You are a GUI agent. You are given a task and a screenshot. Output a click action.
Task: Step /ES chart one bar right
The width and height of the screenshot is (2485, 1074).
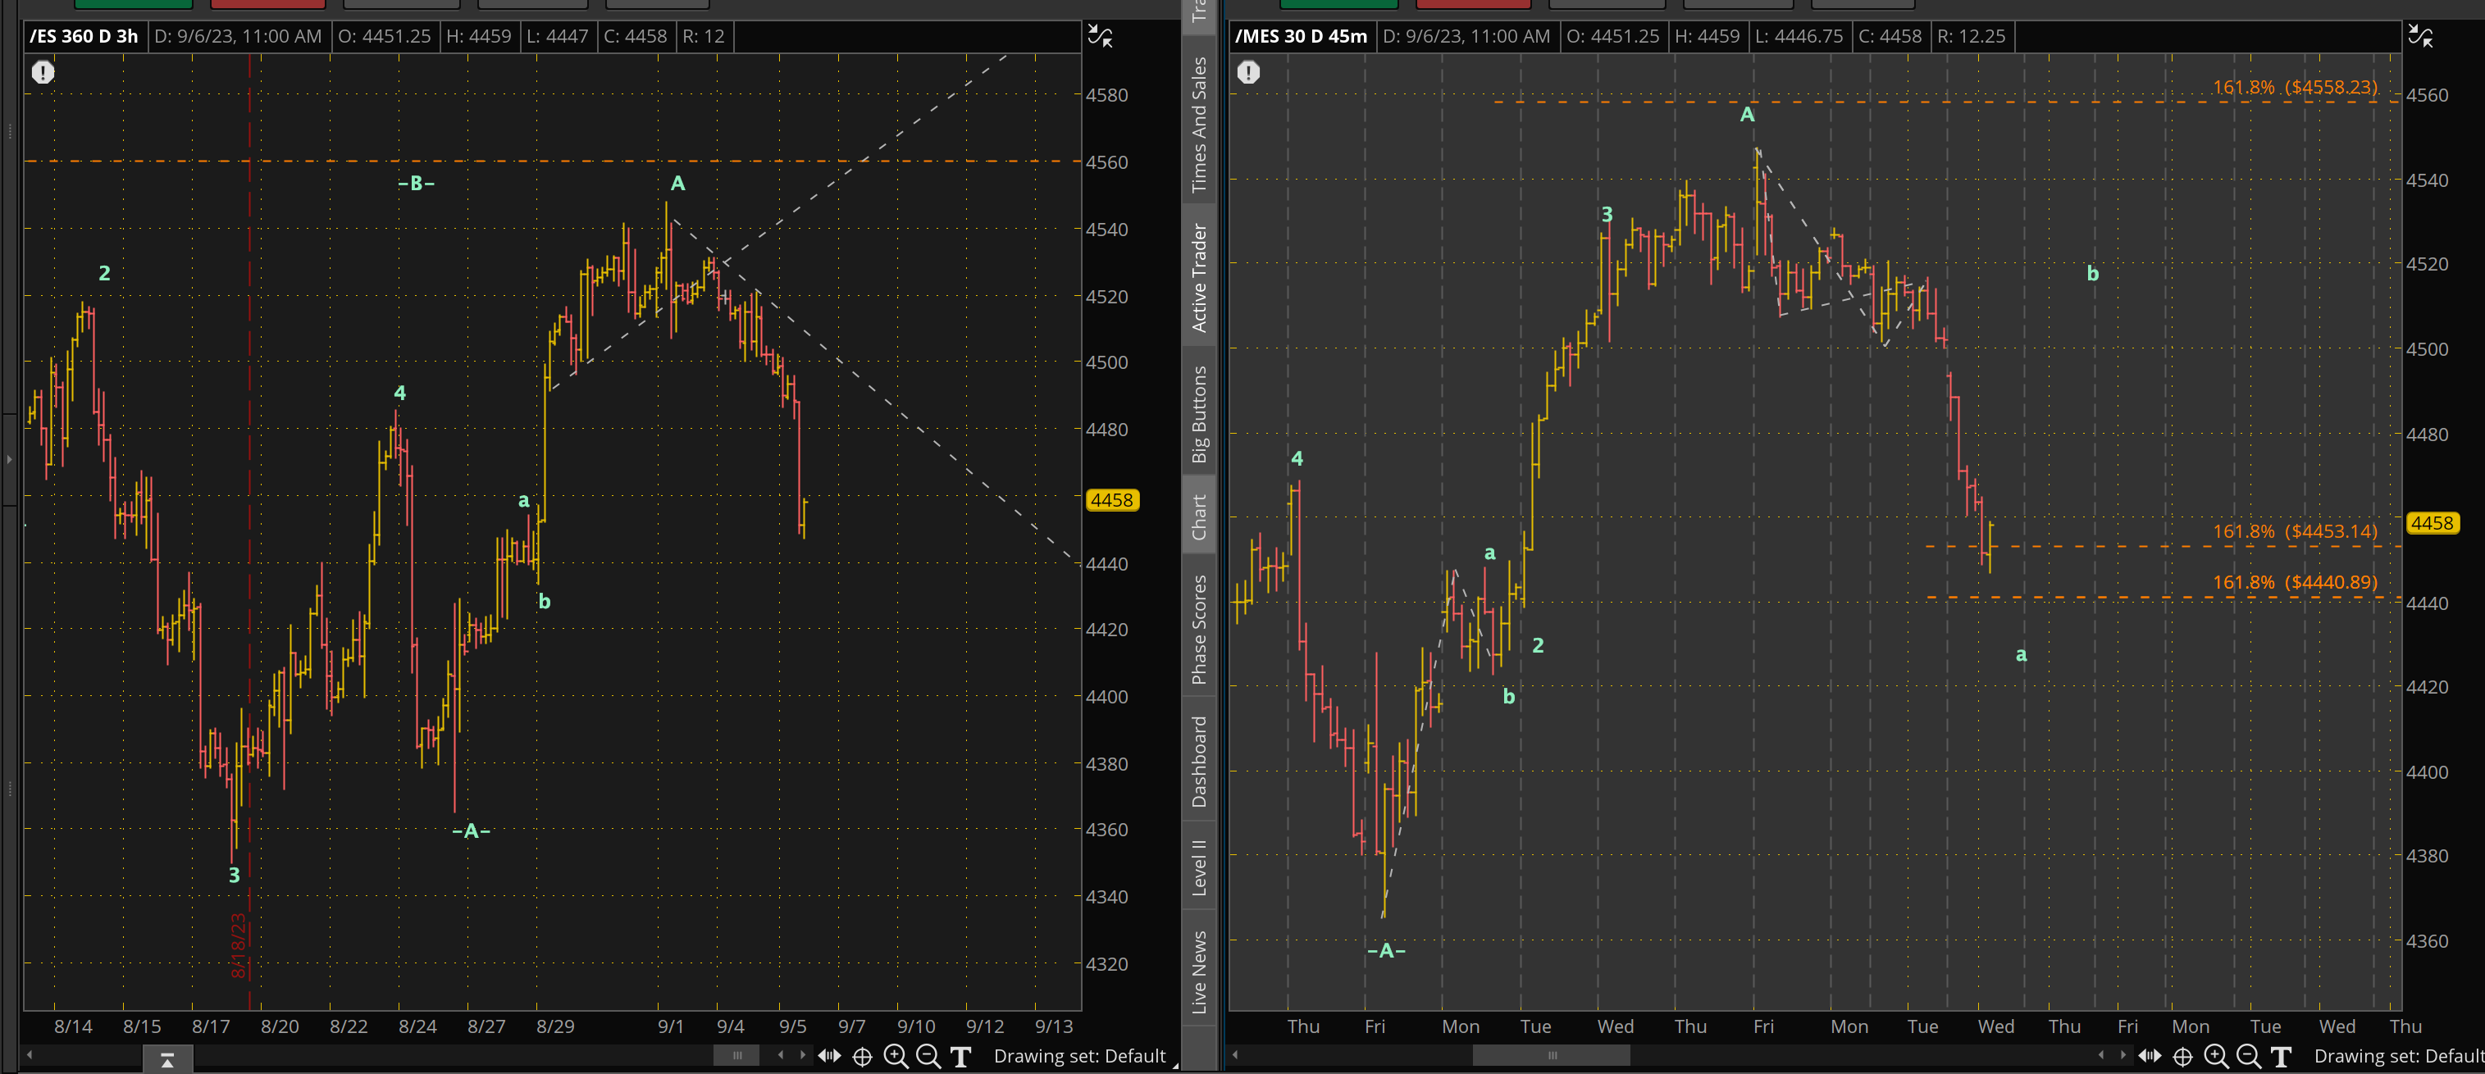click(801, 1056)
